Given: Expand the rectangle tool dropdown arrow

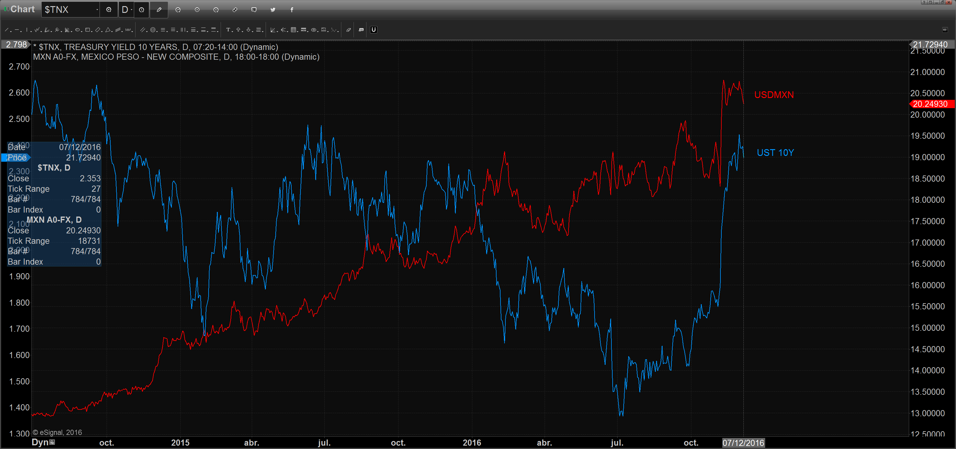Looking at the screenshot, I should [92, 32].
